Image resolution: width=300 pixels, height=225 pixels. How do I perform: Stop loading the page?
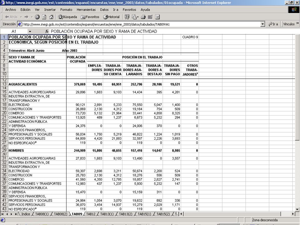(37, 17)
